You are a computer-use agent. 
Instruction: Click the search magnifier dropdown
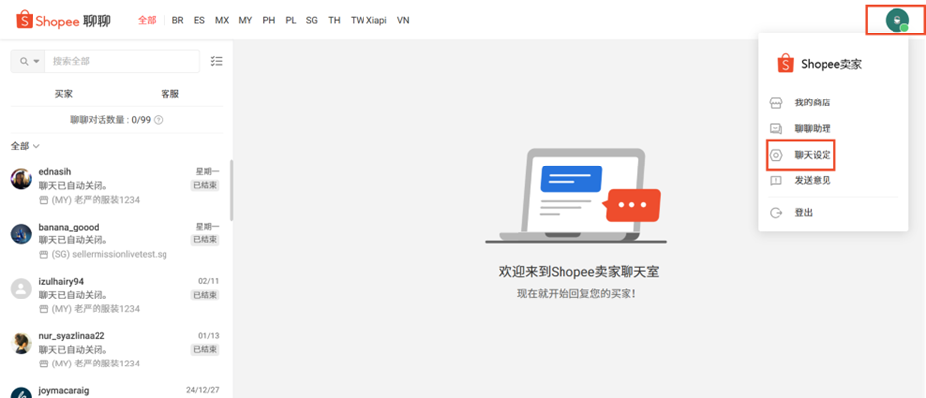pyautogui.click(x=28, y=61)
